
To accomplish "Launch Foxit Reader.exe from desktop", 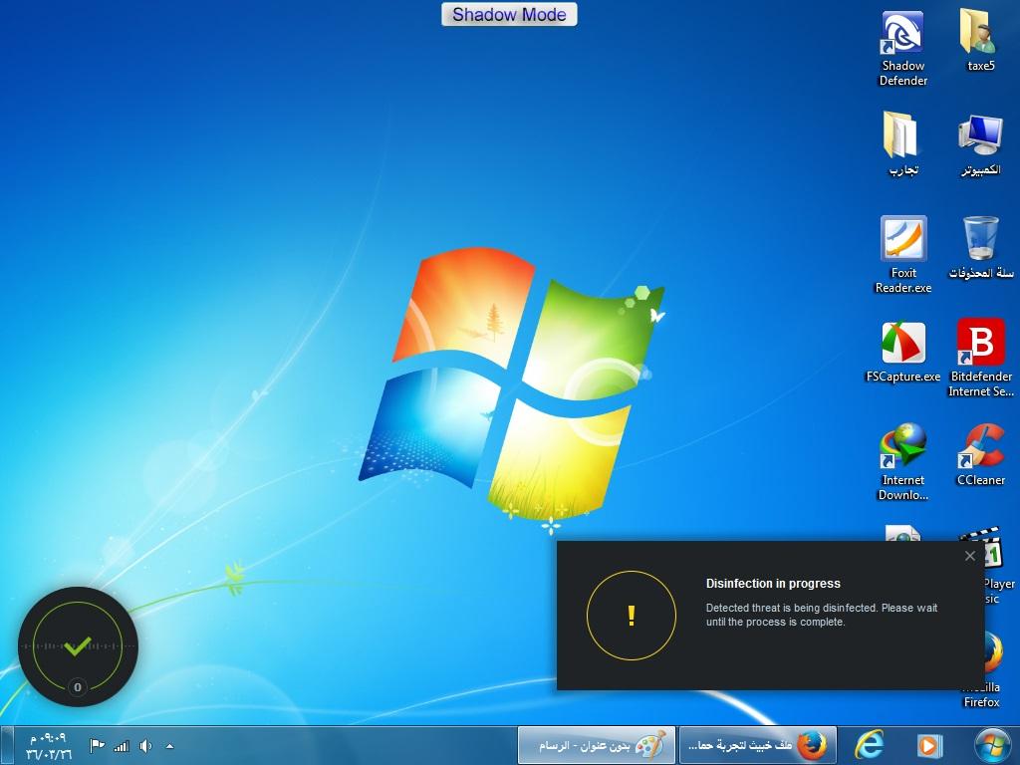I will 902,255.
